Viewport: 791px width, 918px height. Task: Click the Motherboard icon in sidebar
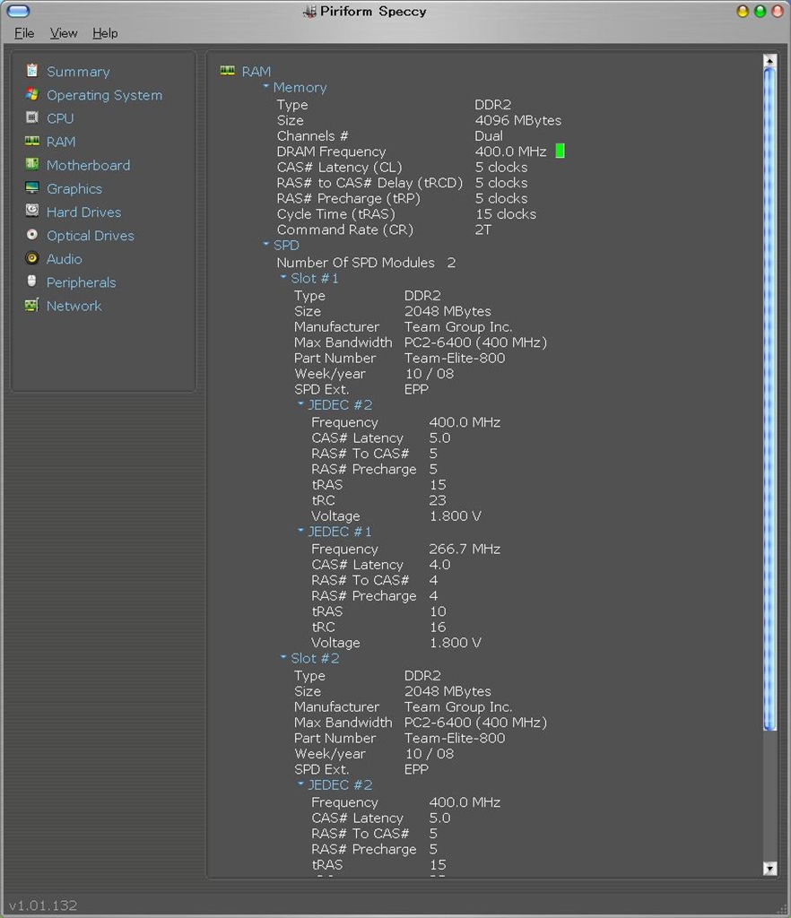[32, 165]
